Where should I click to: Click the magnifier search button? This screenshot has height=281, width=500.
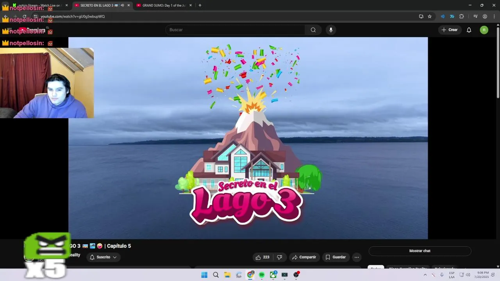tap(313, 30)
